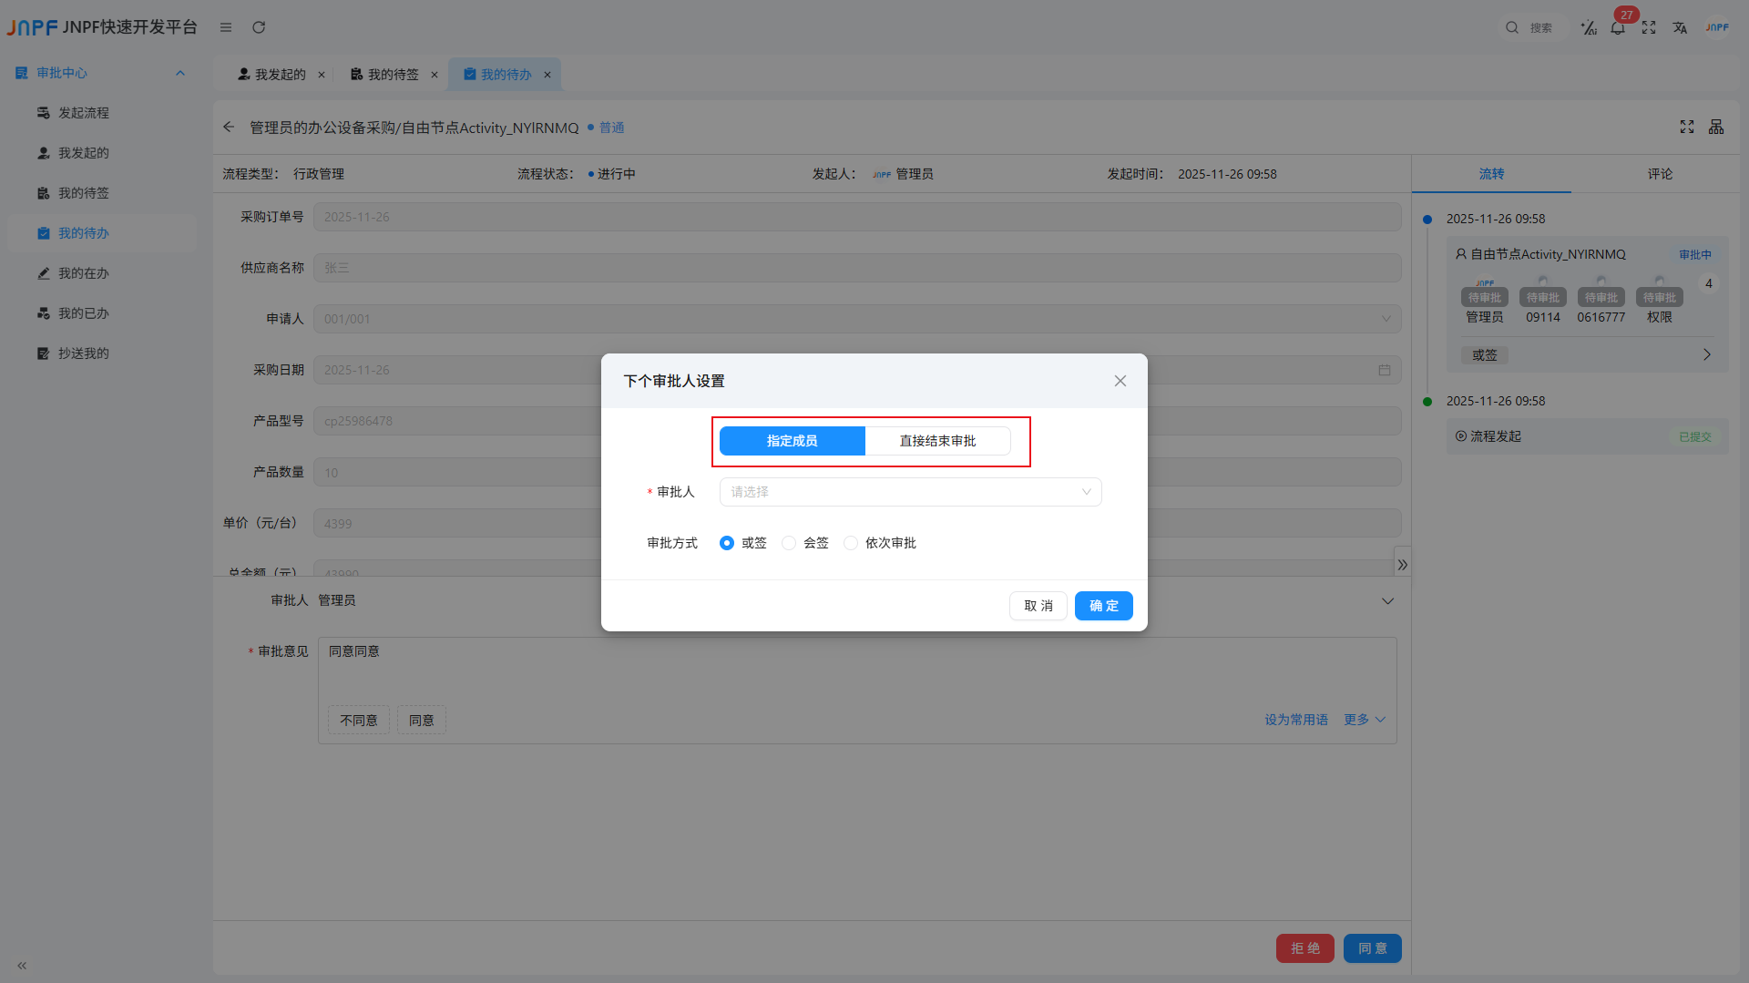Click the 取消 button in dialog
This screenshot has height=983, width=1749.
click(1038, 606)
